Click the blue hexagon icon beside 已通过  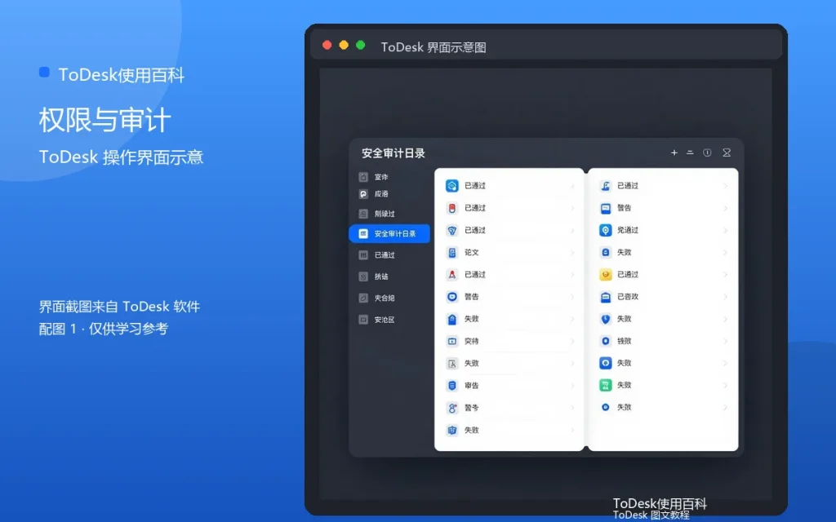coord(452,186)
